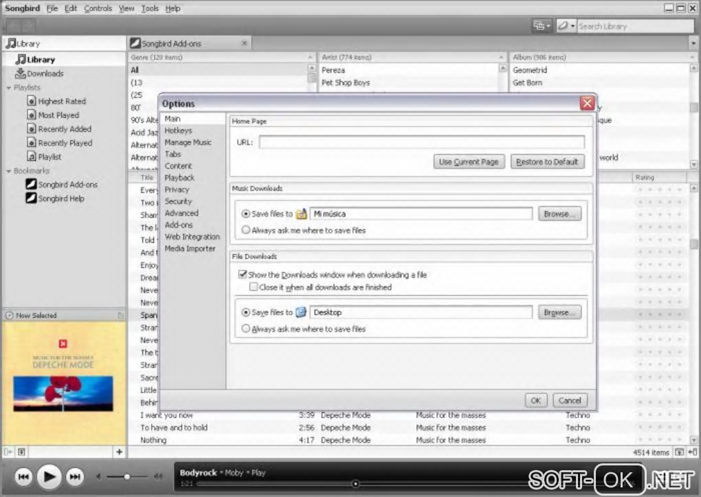
Task: Click the mute speaker icon
Action: [x=99, y=477]
